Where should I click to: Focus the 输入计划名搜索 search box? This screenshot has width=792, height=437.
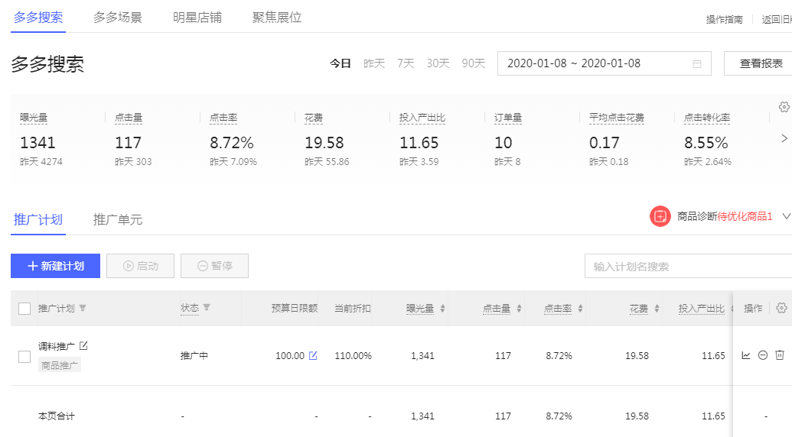(689, 266)
